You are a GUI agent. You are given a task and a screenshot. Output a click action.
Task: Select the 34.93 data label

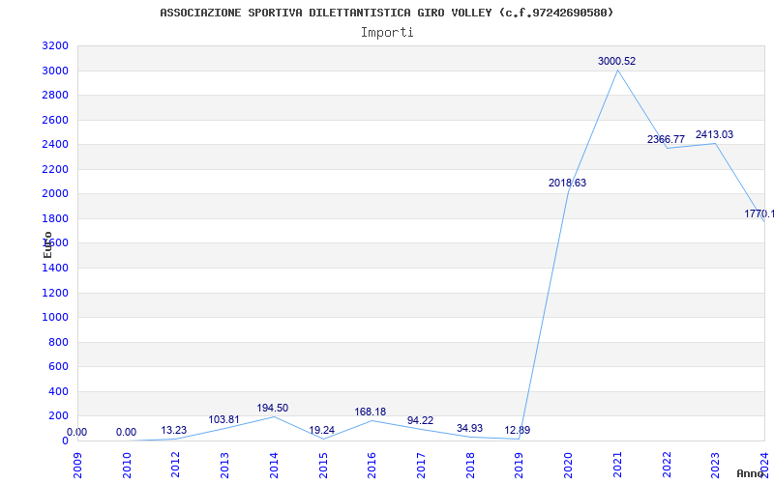pyautogui.click(x=469, y=428)
